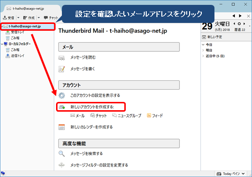
Task: Jump to today circle button
Action: [239, 24]
